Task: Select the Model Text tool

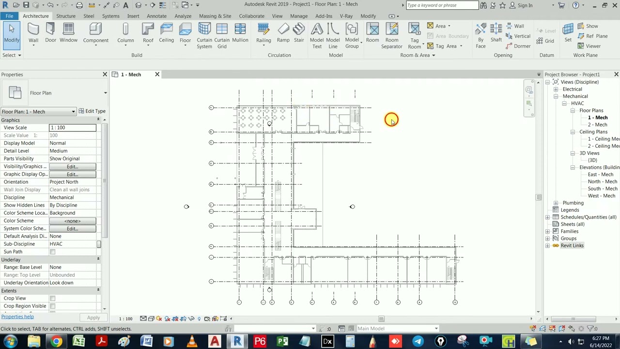Action: [x=317, y=36]
